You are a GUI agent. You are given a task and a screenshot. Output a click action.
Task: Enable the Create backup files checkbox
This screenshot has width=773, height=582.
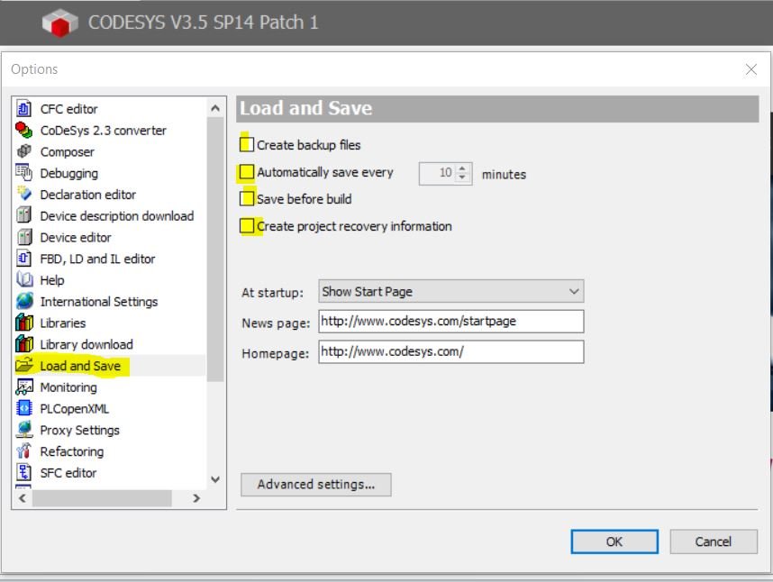point(247,144)
